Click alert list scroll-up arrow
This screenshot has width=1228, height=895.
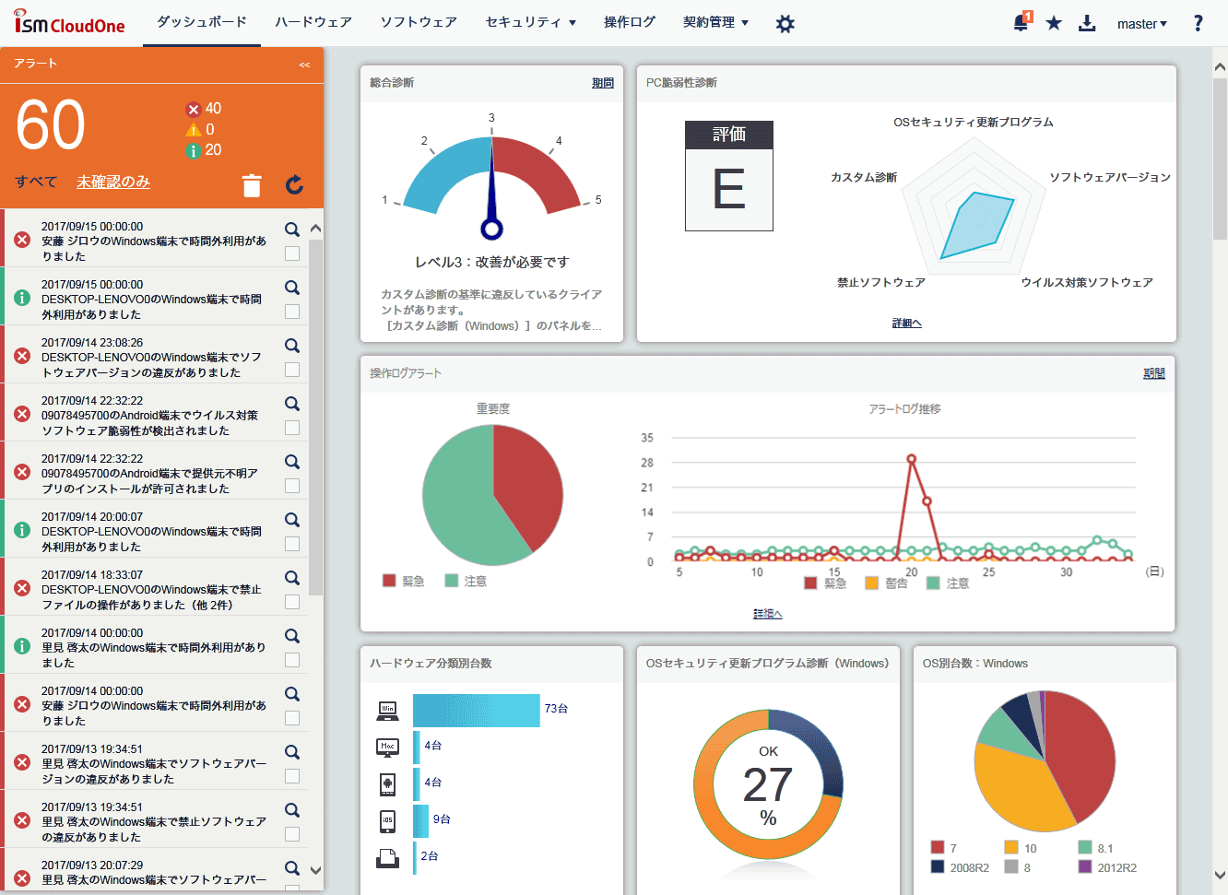[x=315, y=229]
